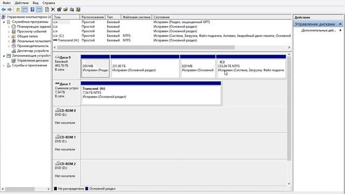Click the last toolbar icon for view settings

78,10
